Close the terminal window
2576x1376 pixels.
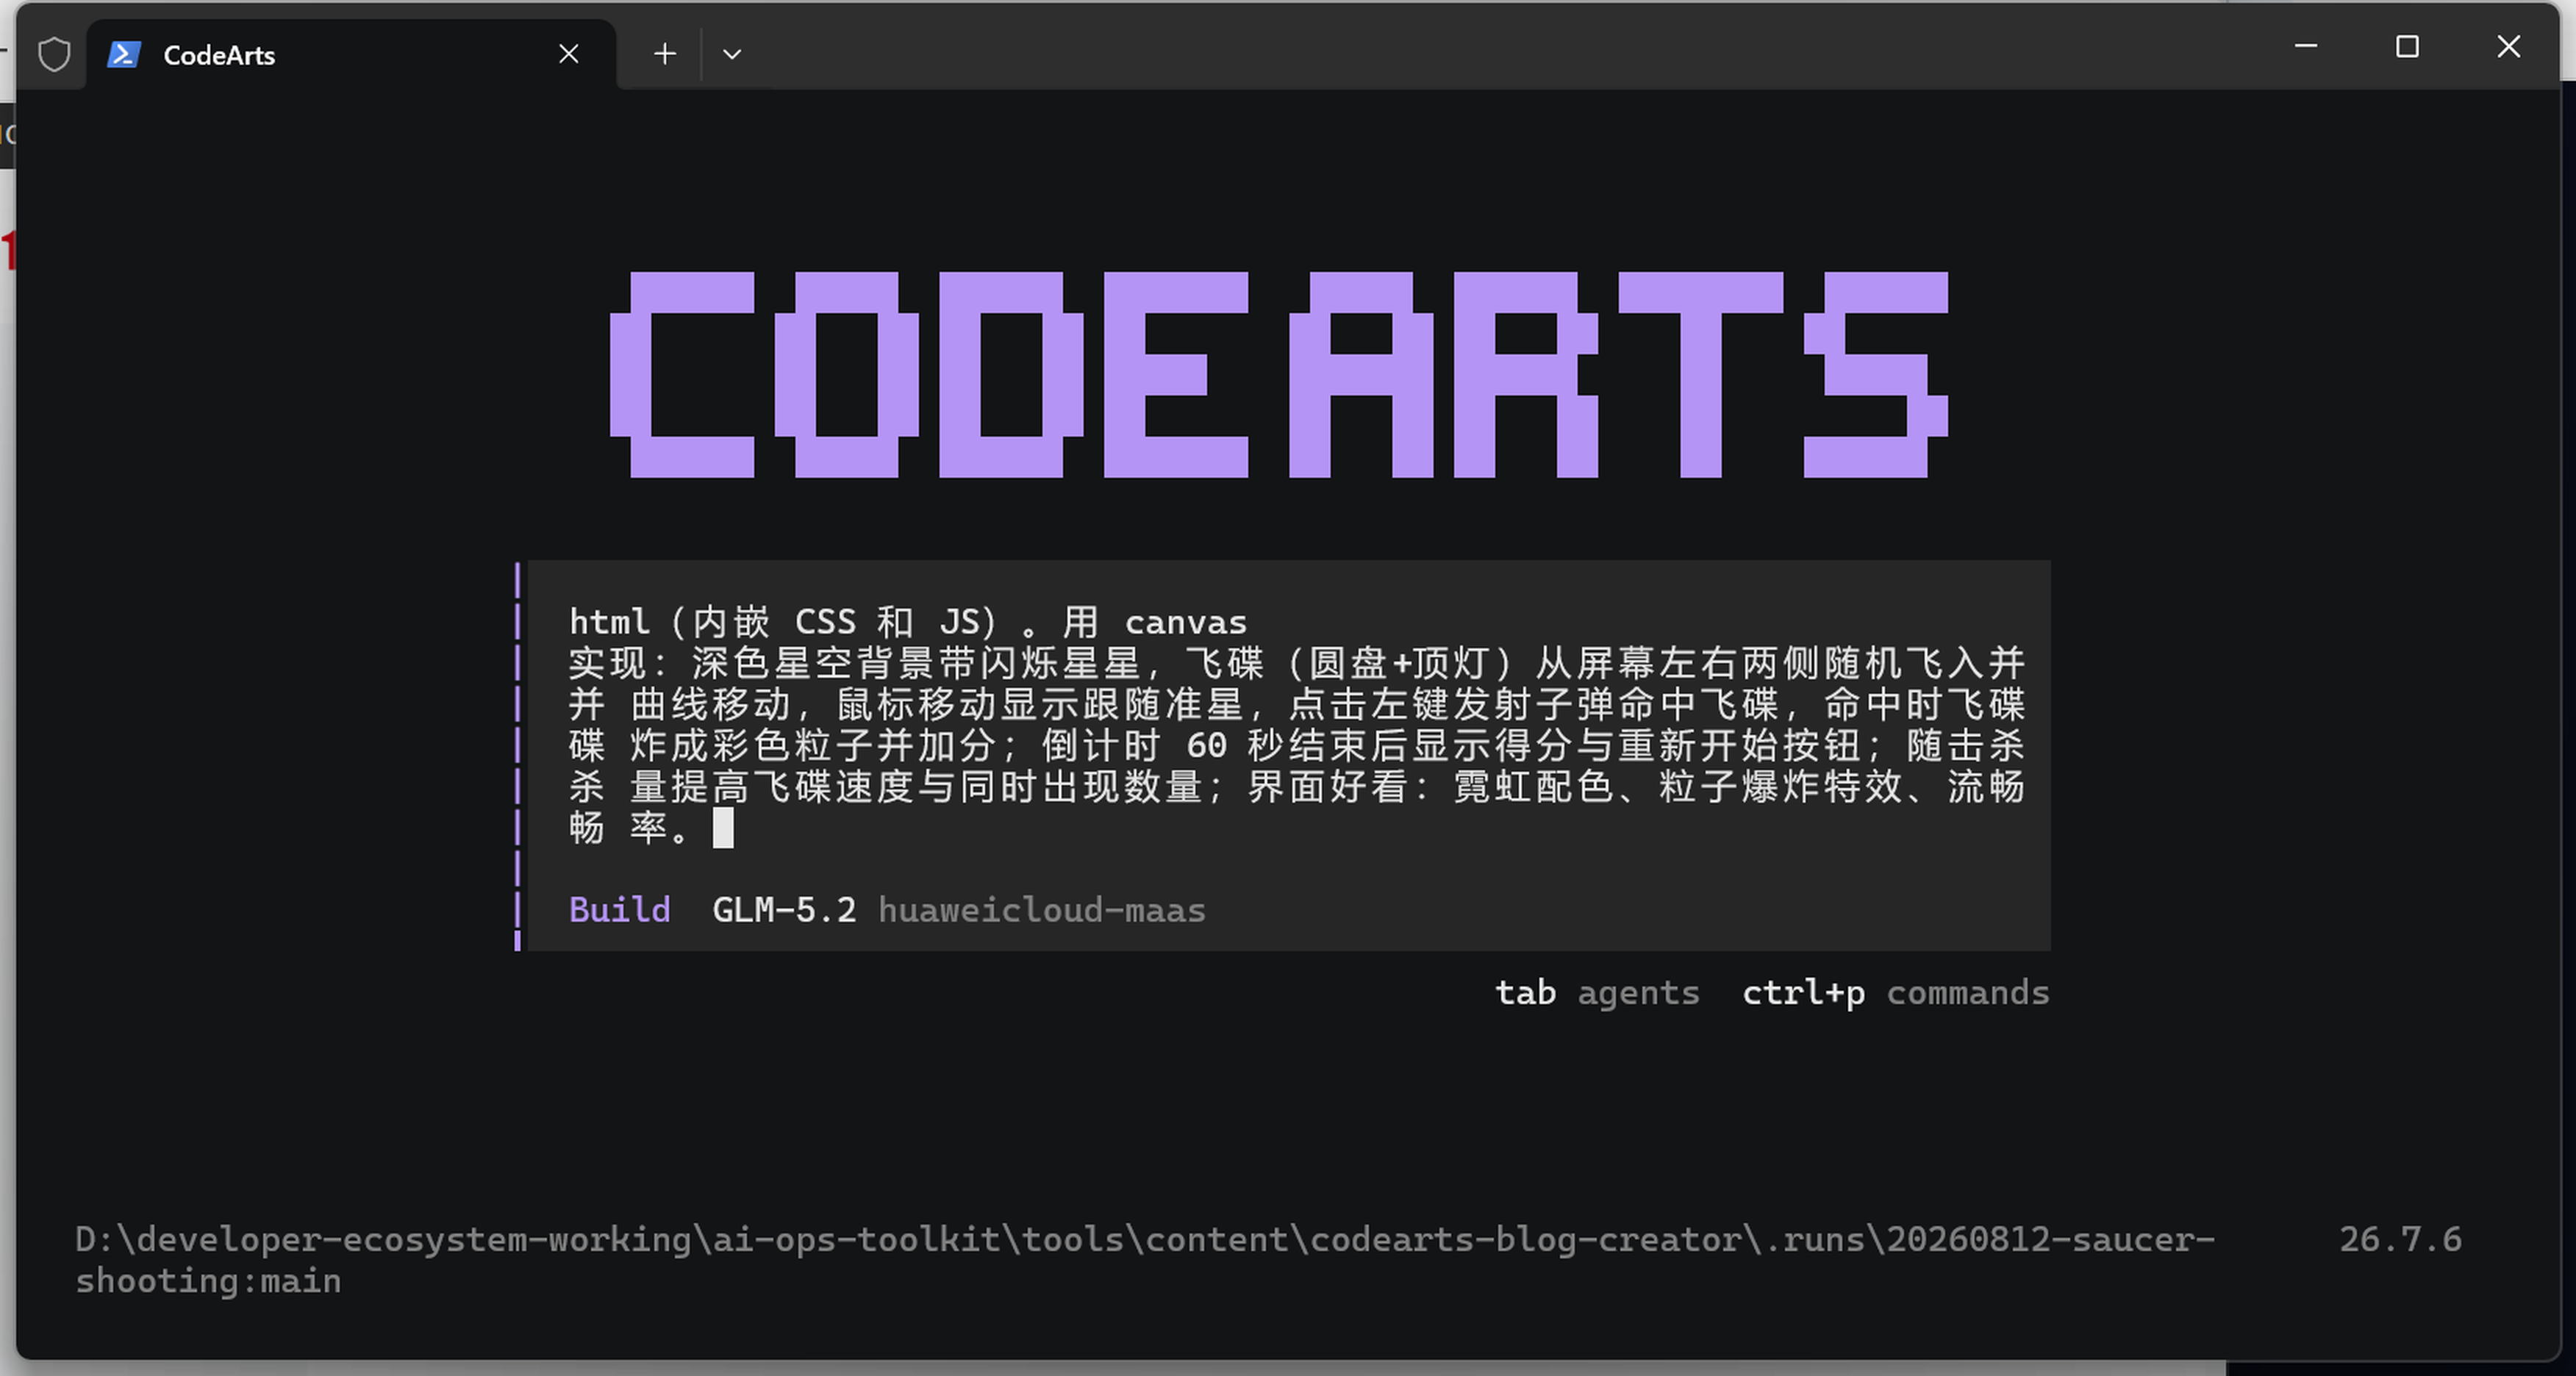(2509, 46)
